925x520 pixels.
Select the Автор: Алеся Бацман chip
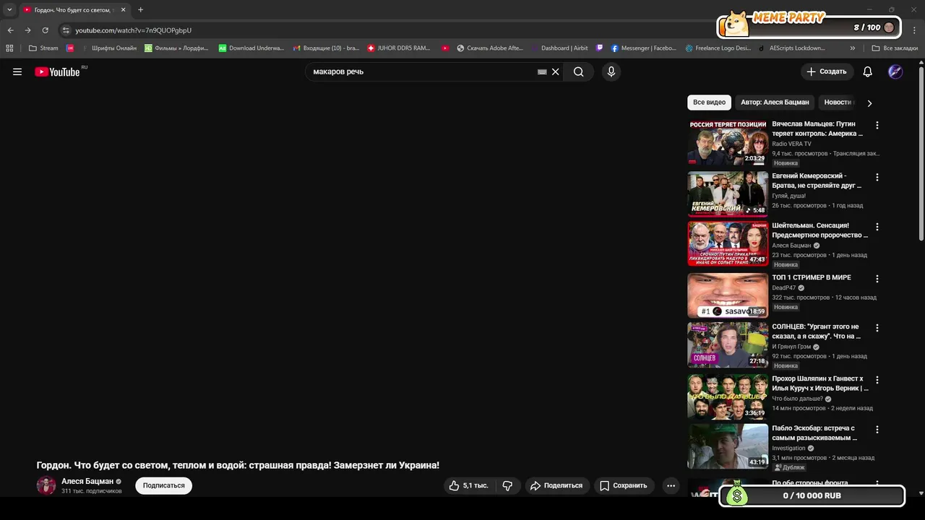[775, 103]
